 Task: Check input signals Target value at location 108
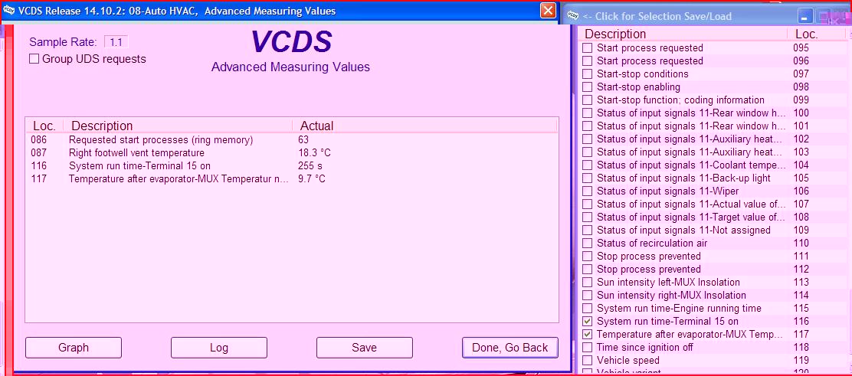point(588,217)
